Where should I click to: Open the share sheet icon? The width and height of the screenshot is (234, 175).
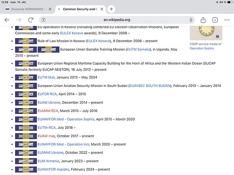pos(203,20)
